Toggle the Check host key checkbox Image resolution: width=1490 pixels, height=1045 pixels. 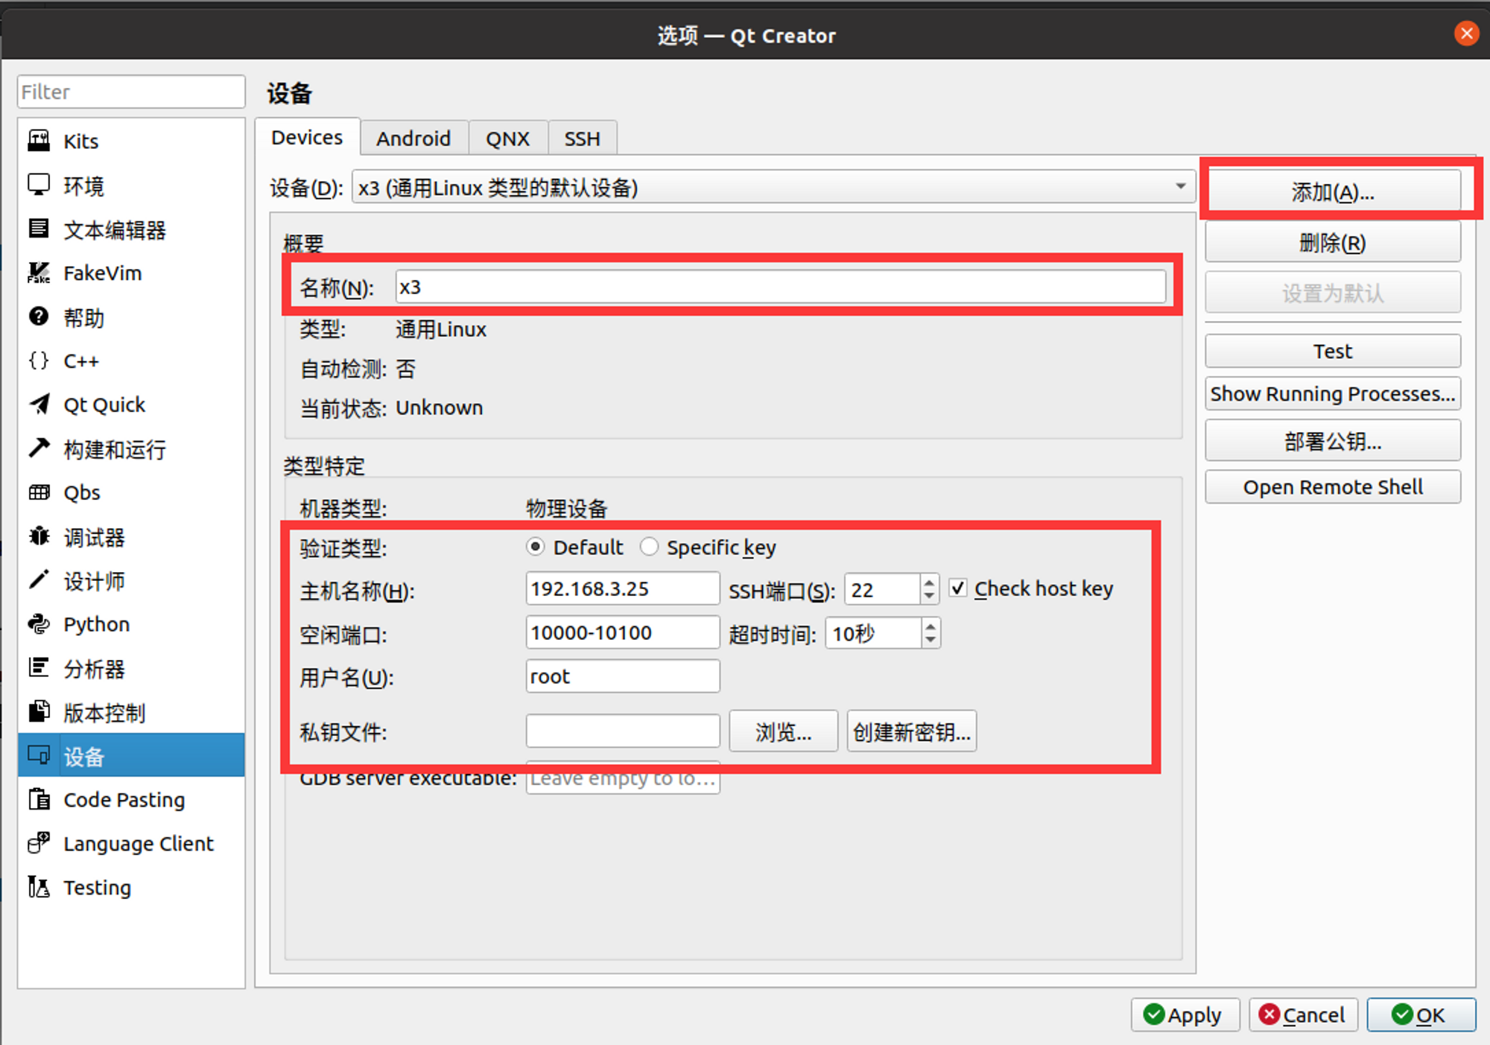coord(958,588)
